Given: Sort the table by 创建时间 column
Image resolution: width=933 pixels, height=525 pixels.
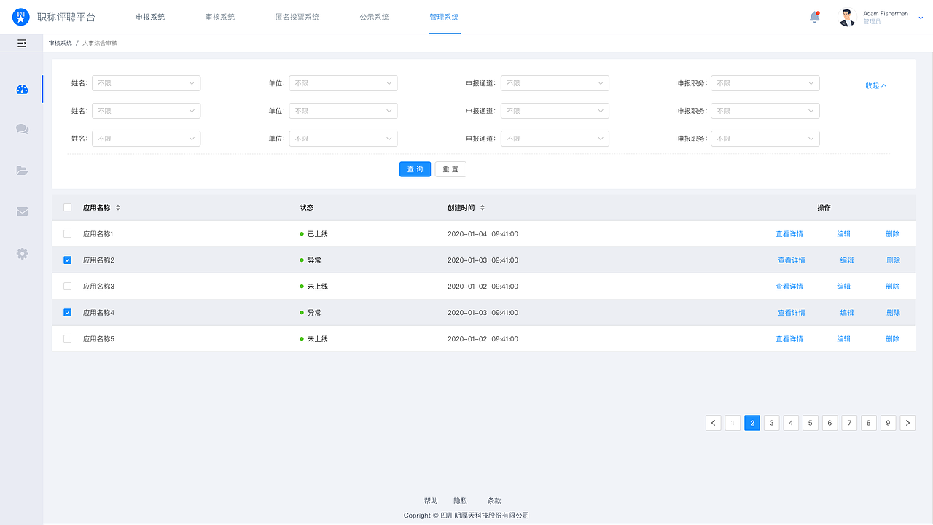Looking at the screenshot, I should coord(483,207).
